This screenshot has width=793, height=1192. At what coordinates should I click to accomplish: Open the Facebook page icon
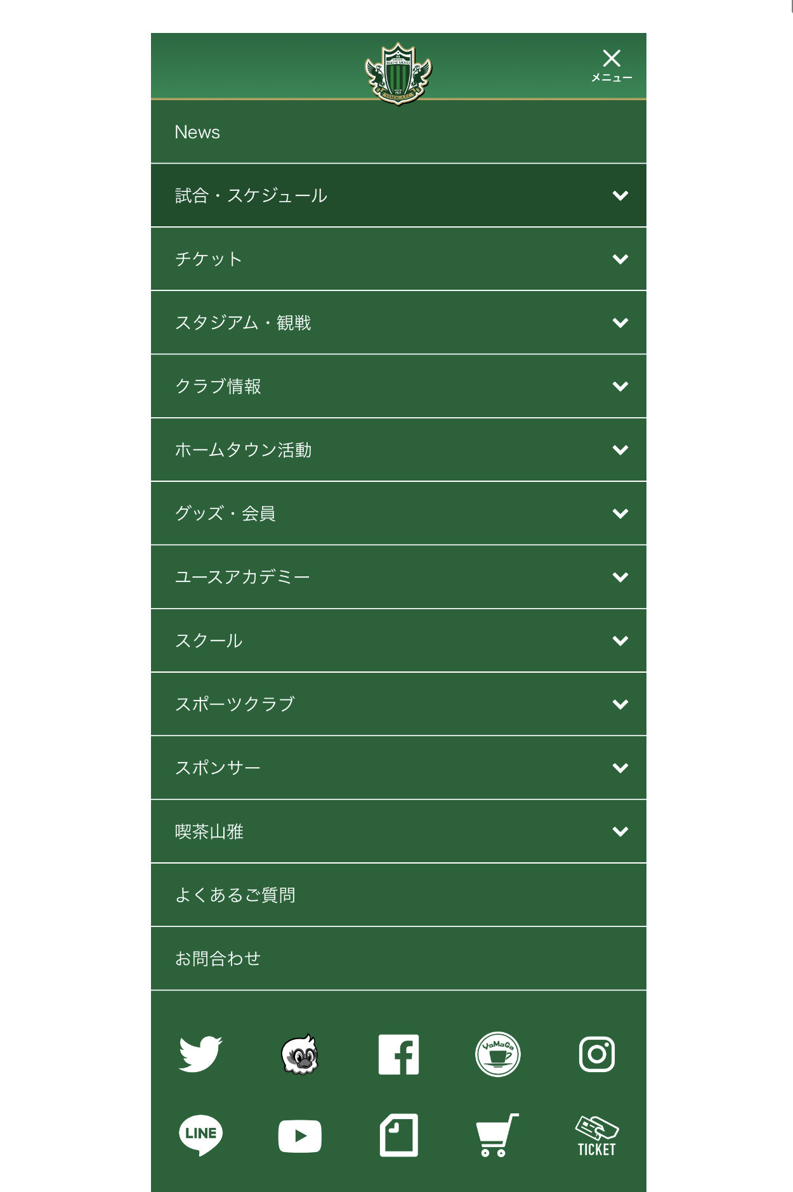[398, 1054]
